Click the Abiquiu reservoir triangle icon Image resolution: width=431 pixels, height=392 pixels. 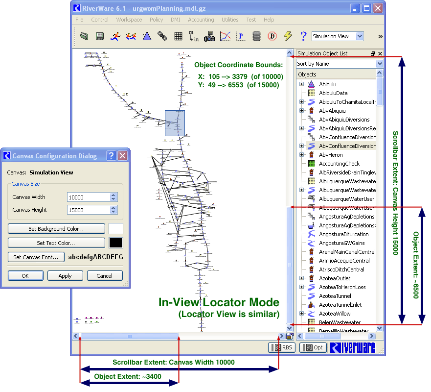click(x=311, y=84)
